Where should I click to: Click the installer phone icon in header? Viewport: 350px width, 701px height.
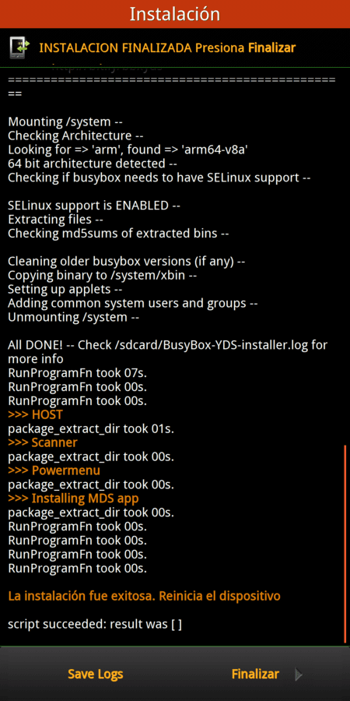tap(19, 48)
